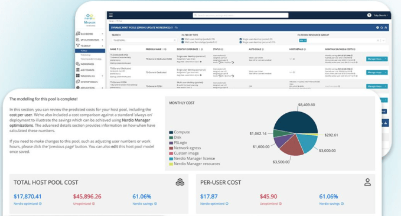This screenshot has height=216, width=401.
Task: Click the My Custom Views chart icon
Action: [78, 40]
